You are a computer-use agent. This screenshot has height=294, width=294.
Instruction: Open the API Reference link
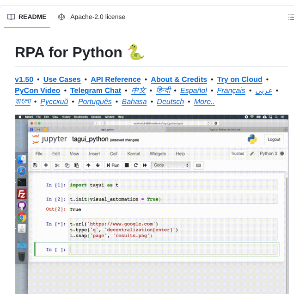pyautogui.click(x=116, y=80)
